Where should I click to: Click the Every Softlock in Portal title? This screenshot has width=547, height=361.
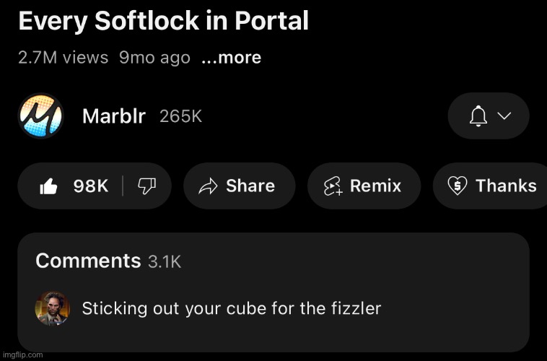164,21
